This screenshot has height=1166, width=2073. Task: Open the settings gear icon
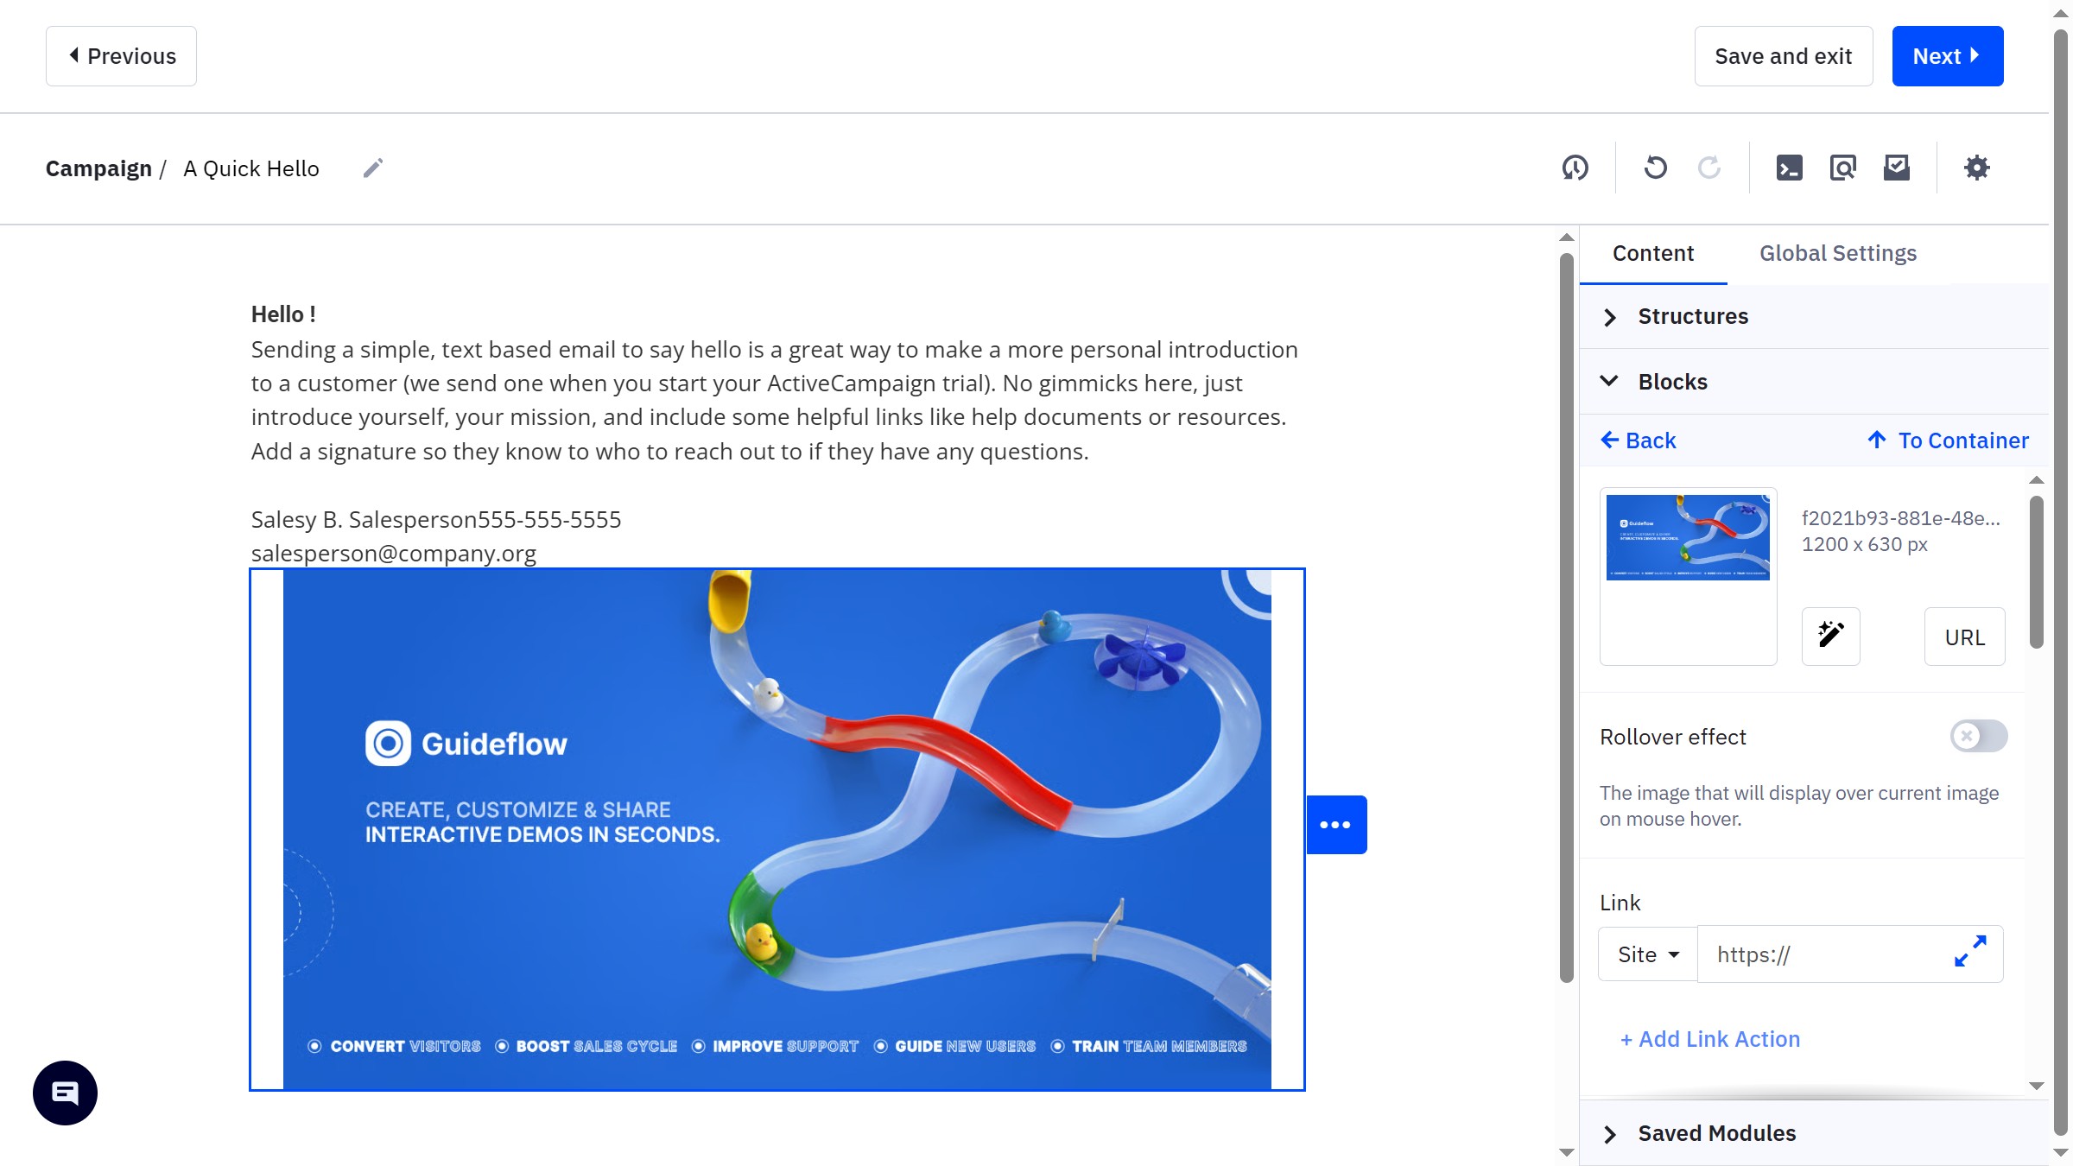coord(1976,168)
